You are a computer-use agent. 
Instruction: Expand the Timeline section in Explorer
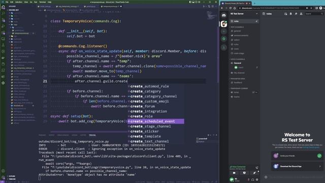pos(12,179)
